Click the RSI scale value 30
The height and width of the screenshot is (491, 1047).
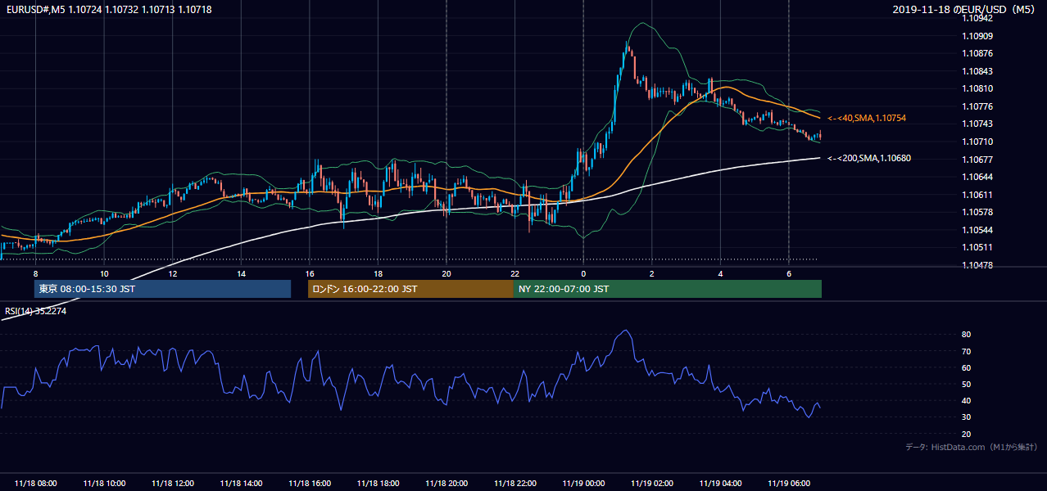967,417
